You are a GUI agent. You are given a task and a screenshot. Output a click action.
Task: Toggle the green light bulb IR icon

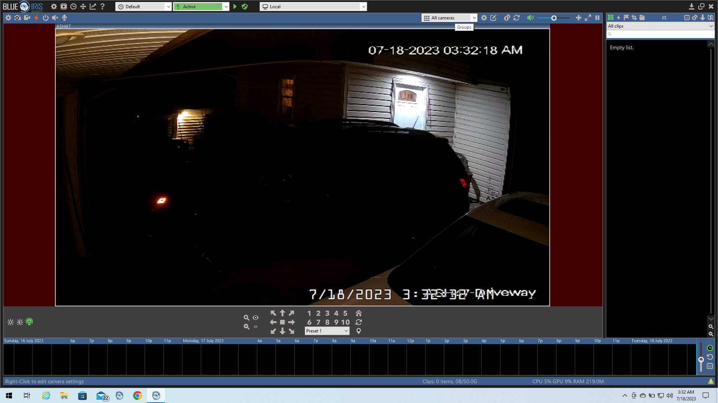point(30,322)
